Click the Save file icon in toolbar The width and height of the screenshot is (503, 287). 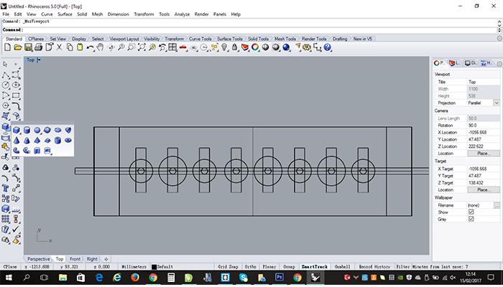tap(28, 47)
